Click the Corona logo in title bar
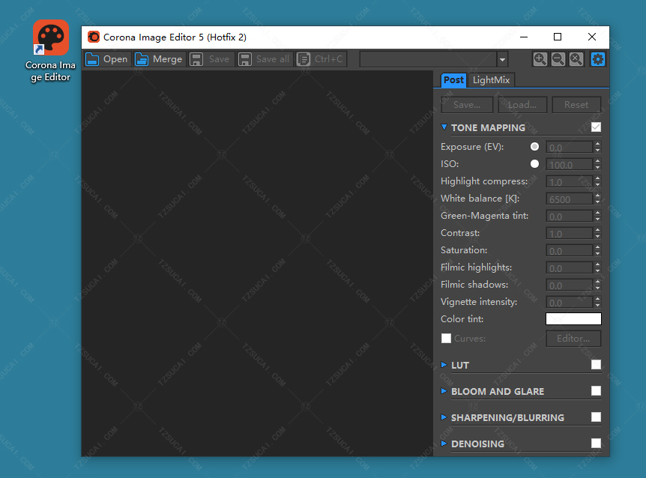Image resolution: width=646 pixels, height=478 pixels. click(94, 37)
